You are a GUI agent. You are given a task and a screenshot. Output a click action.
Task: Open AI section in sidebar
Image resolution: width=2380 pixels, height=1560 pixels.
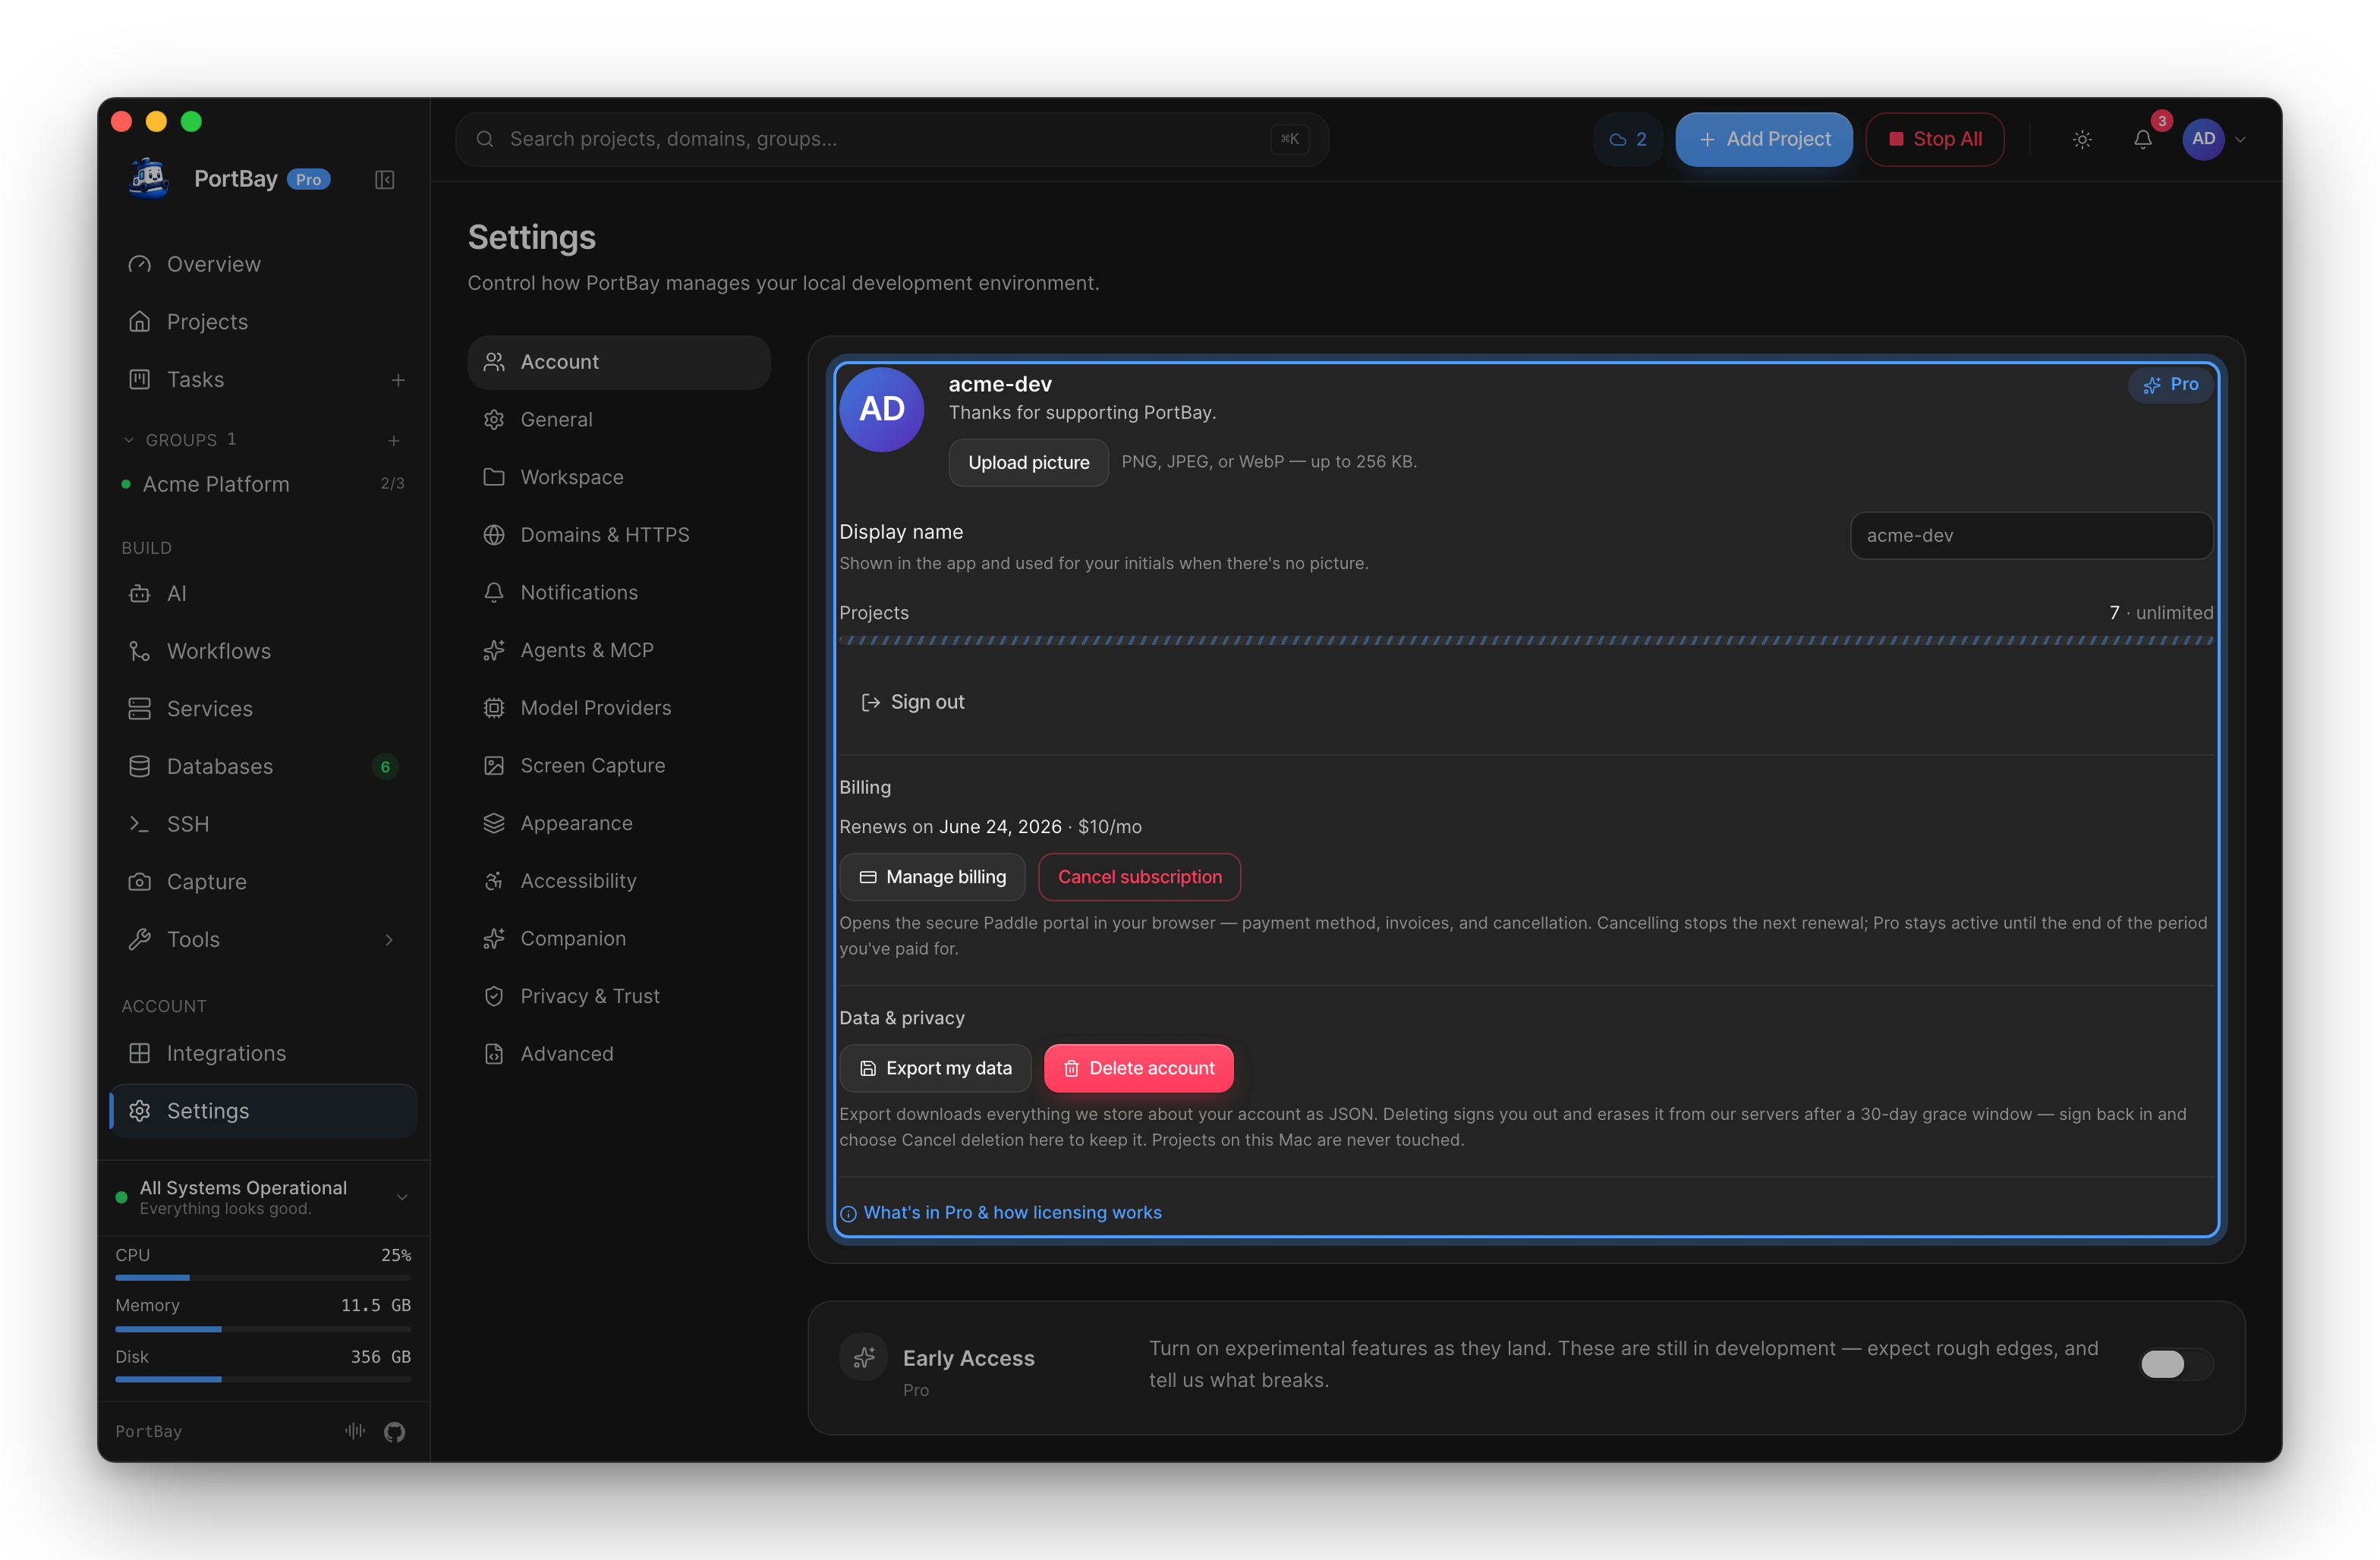point(264,594)
